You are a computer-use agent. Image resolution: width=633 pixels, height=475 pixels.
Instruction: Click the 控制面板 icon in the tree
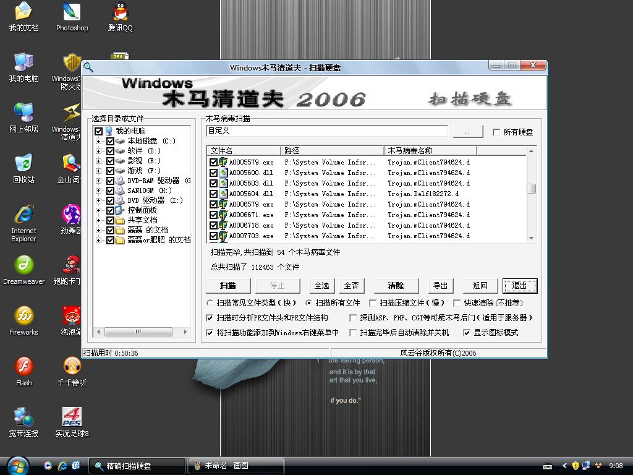[x=119, y=210]
